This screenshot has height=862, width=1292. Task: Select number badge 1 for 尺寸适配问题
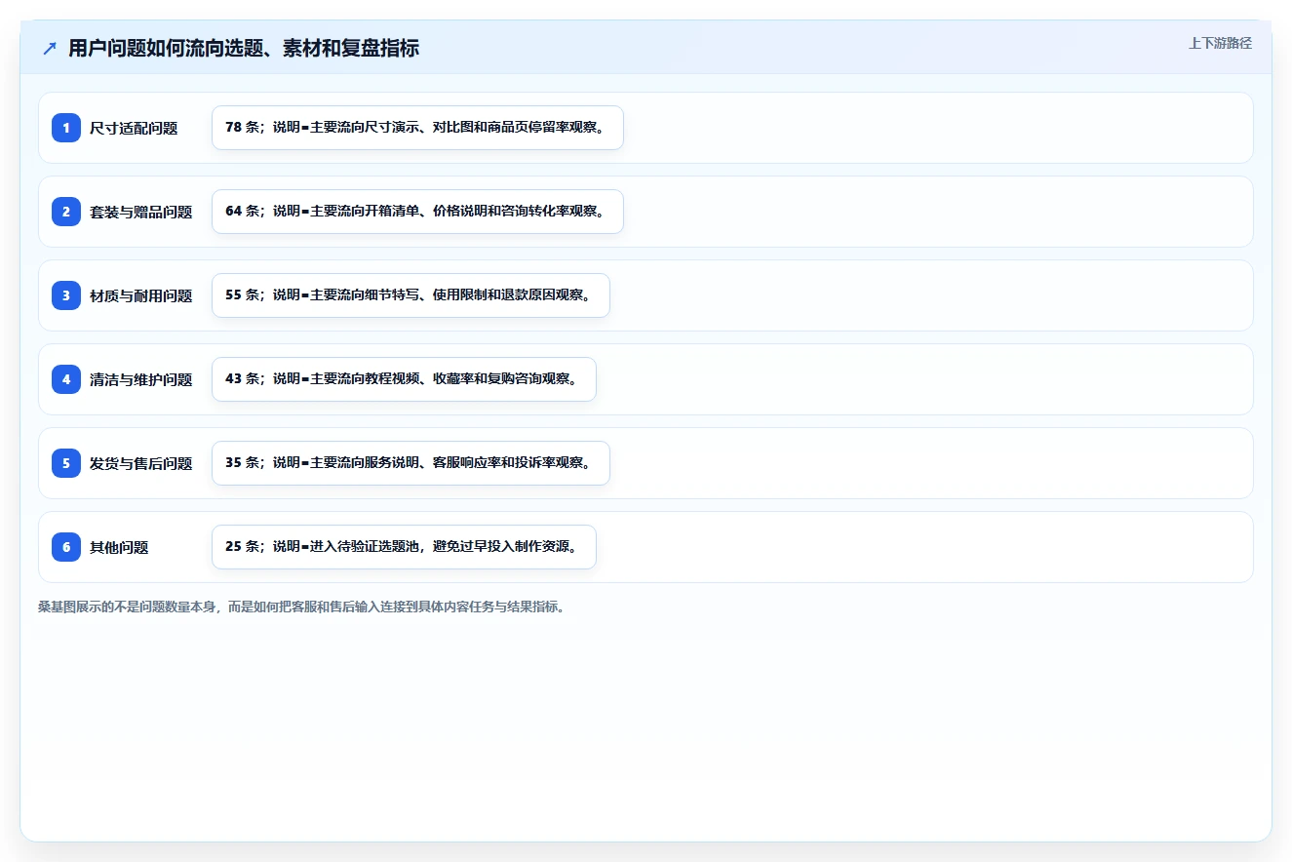tap(66, 128)
